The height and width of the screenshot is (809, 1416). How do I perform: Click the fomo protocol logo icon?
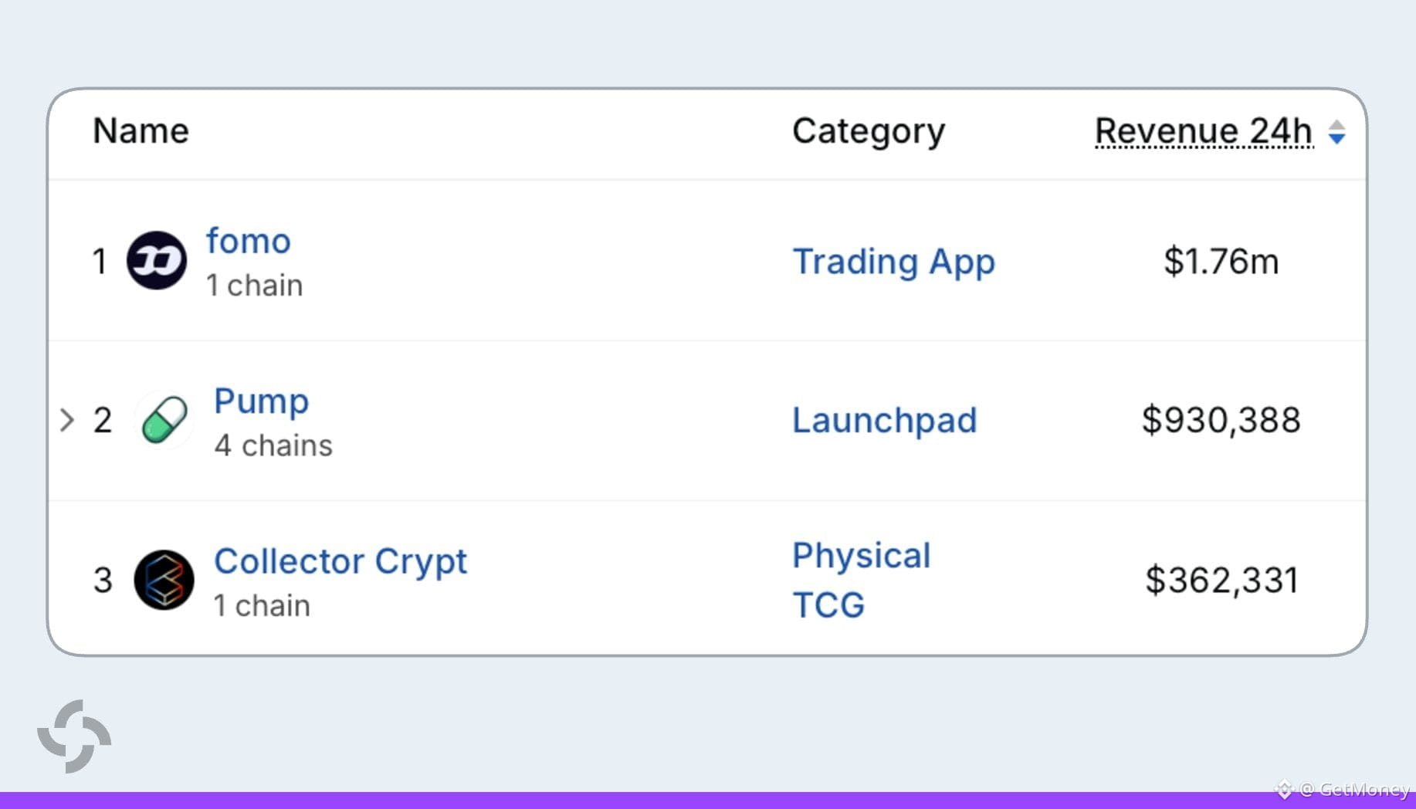pos(157,260)
